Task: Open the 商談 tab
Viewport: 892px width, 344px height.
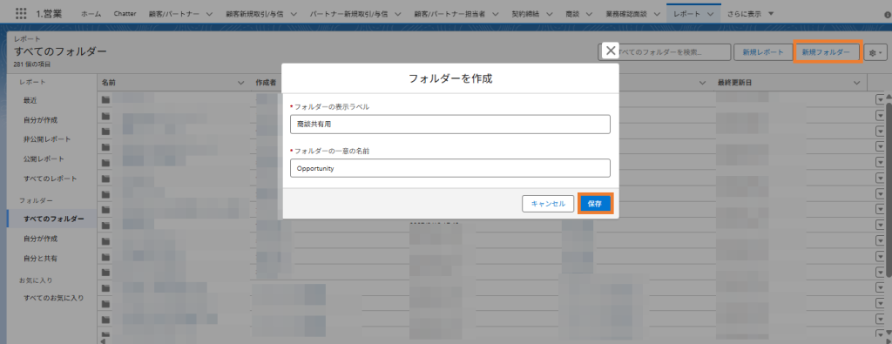Action: click(573, 14)
